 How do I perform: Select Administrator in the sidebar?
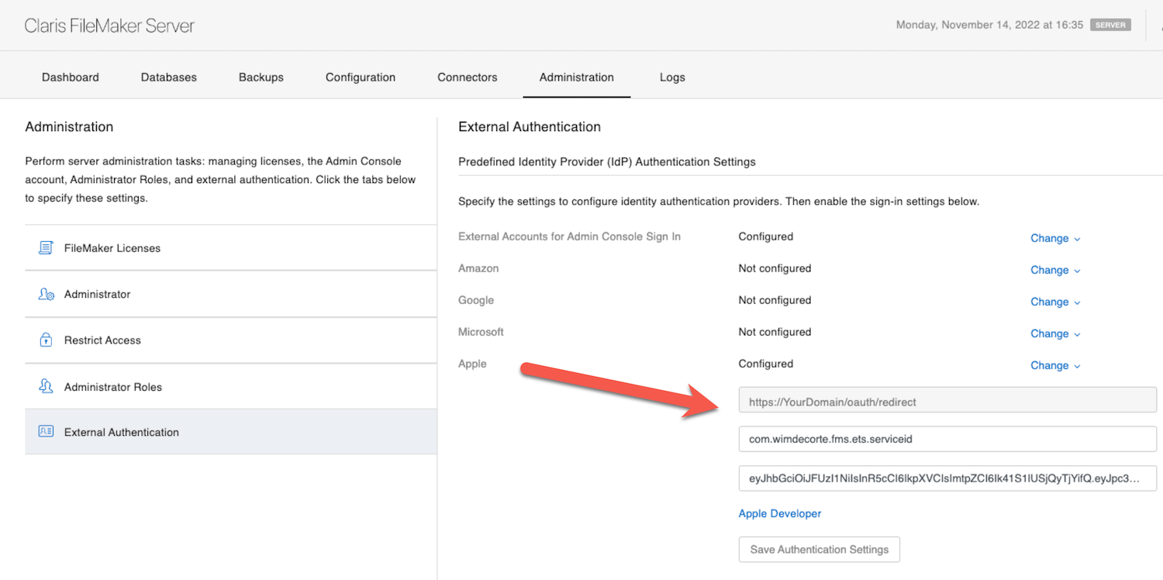point(231,294)
